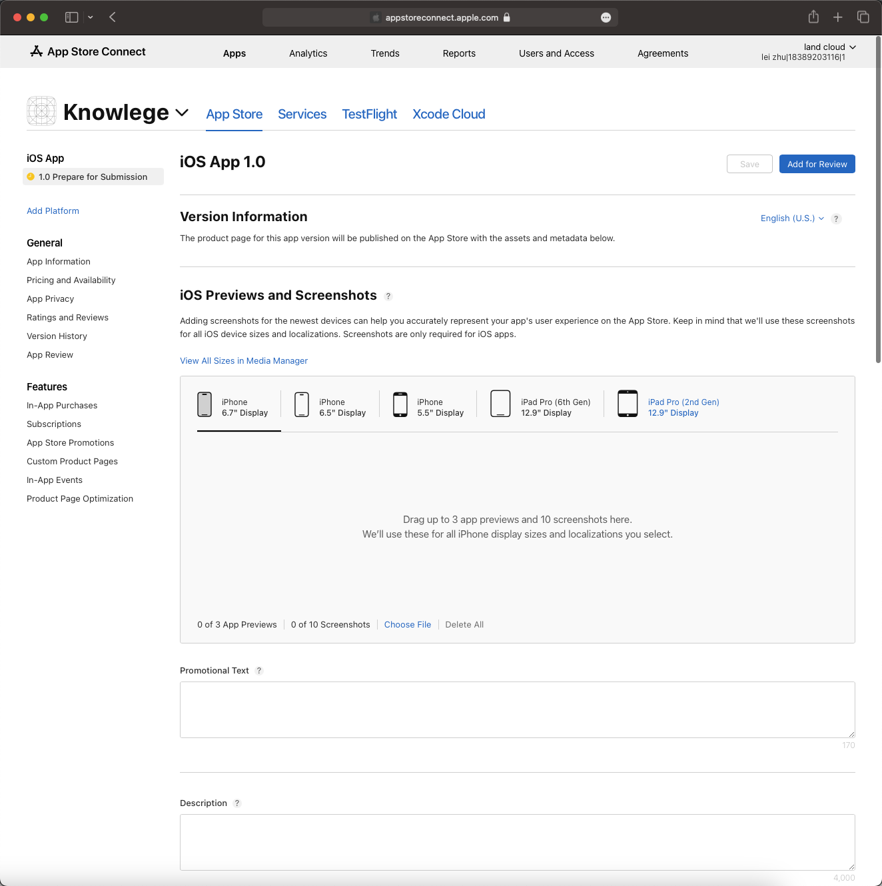Open a new tab with plus icon
Viewport: 882px width, 886px height.
point(838,17)
